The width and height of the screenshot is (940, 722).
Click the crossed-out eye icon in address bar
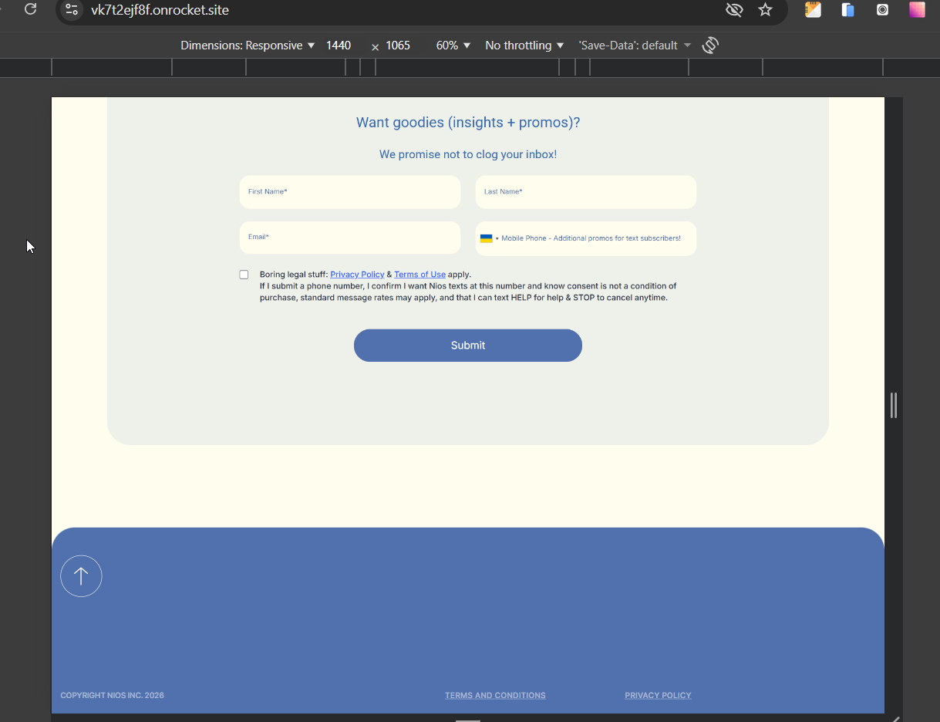tap(734, 10)
